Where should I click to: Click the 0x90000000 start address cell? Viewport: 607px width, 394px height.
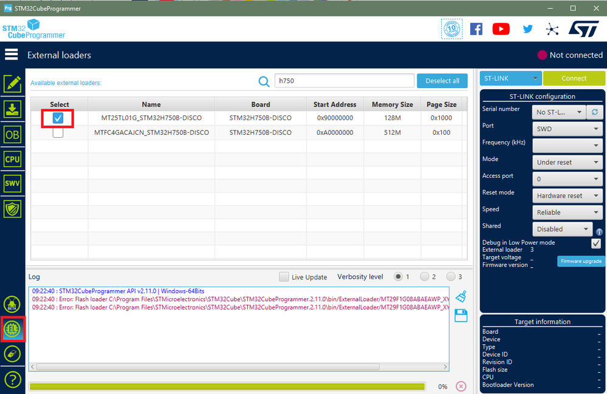click(x=335, y=118)
